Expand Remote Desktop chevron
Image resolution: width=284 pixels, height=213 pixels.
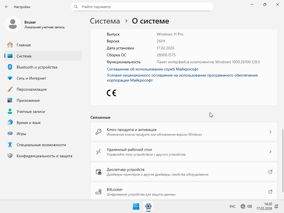270,152
